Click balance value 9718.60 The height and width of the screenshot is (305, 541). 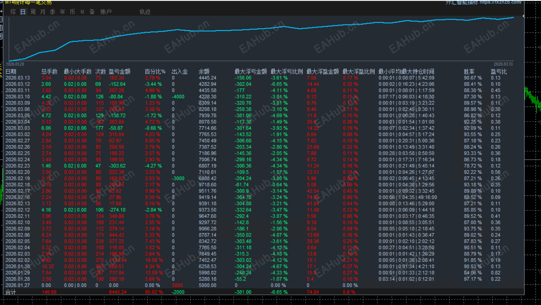(207, 185)
